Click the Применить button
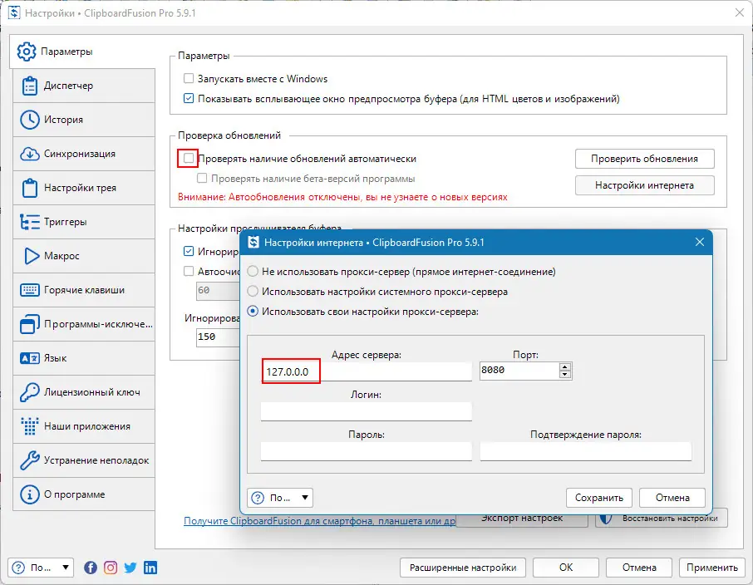Viewport: 753px width, 585px height. click(x=712, y=568)
